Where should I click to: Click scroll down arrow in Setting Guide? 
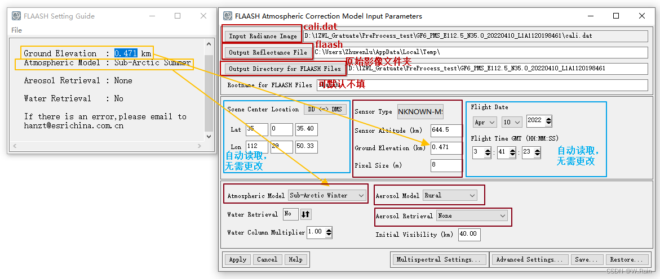click(x=209, y=137)
